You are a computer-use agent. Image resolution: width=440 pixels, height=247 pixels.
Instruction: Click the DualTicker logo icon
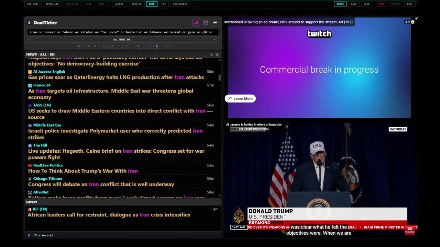(x=30, y=23)
